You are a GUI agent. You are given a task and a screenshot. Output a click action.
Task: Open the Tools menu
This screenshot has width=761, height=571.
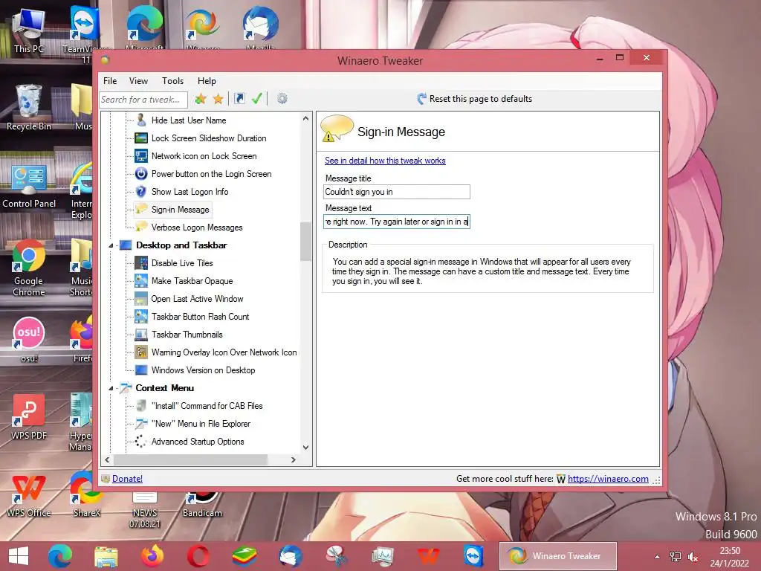pos(172,81)
